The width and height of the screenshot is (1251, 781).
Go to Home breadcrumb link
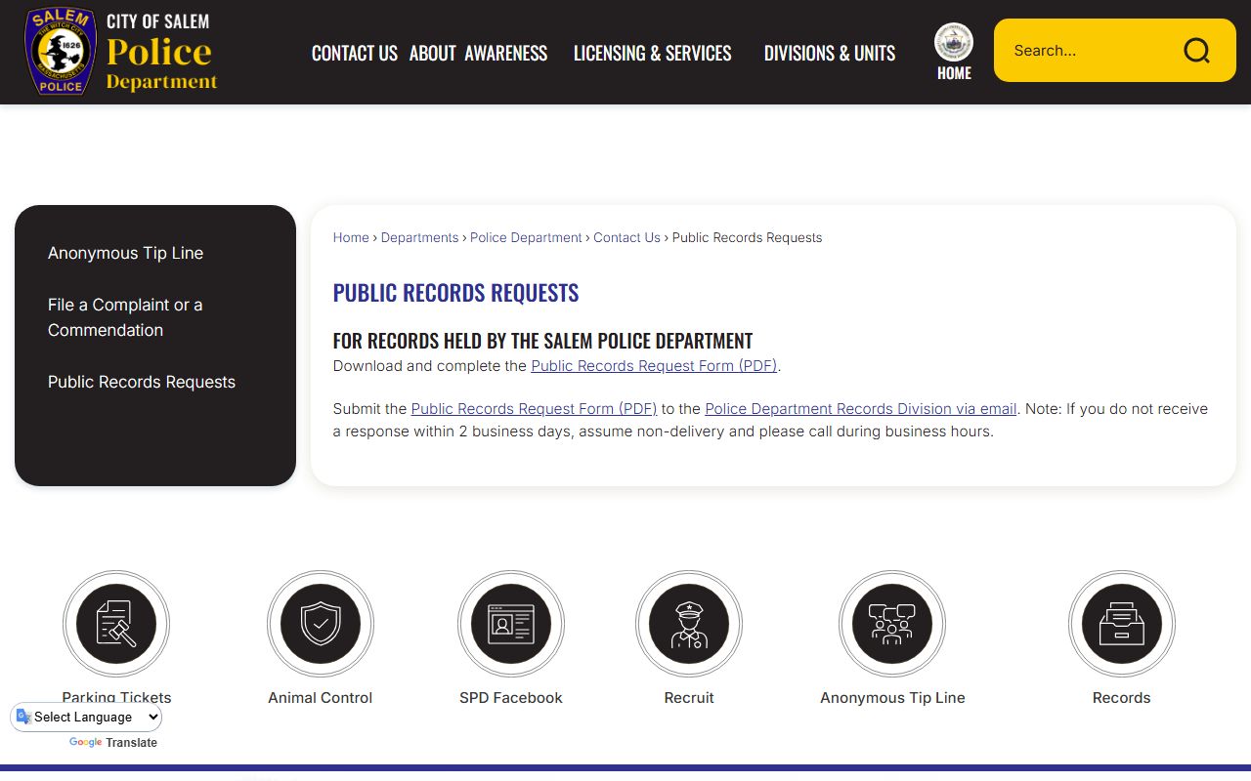click(351, 237)
